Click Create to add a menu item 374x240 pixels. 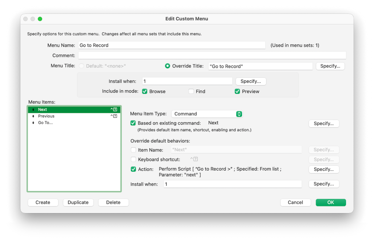click(x=43, y=202)
